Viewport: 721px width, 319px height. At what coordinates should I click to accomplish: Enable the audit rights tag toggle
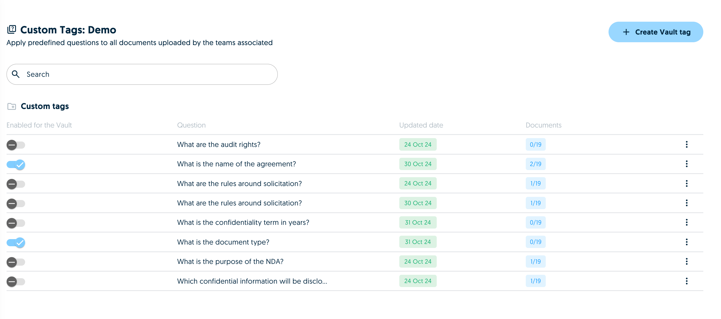click(x=16, y=145)
